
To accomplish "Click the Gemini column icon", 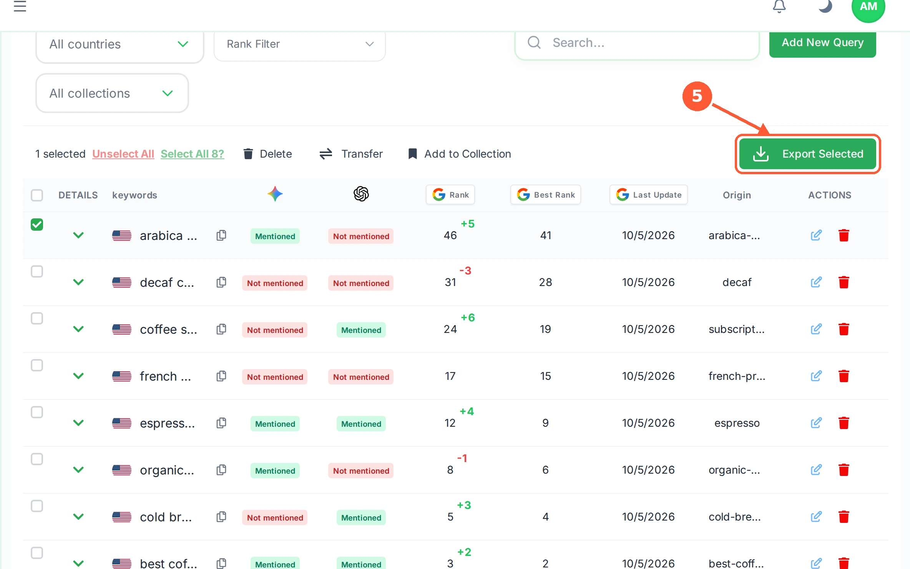I will [x=275, y=194].
